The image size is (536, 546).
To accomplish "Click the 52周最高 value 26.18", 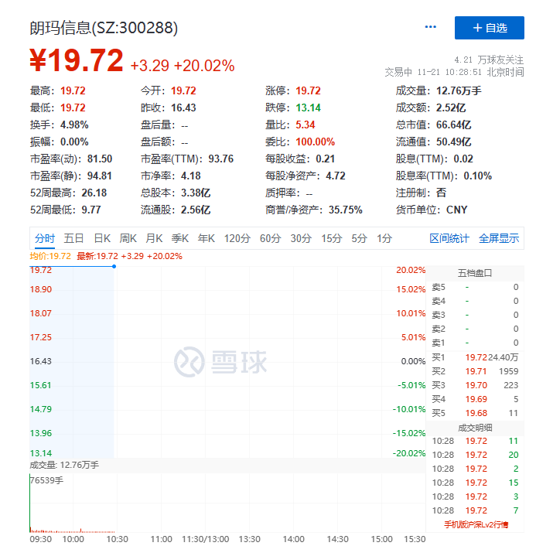I will [x=94, y=193].
